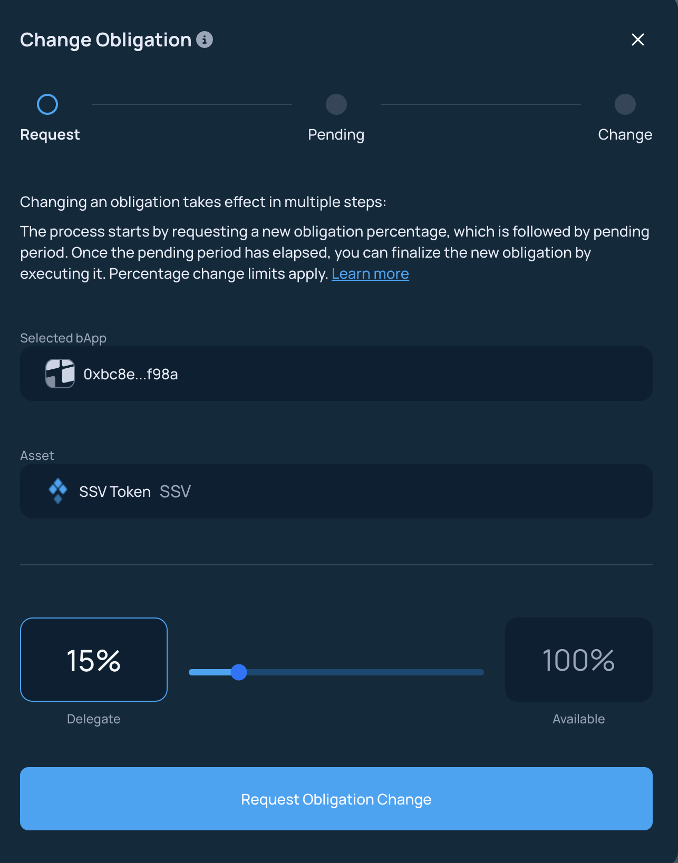Close the Change Obligation dialog

pyautogui.click(x=638, y=40)
